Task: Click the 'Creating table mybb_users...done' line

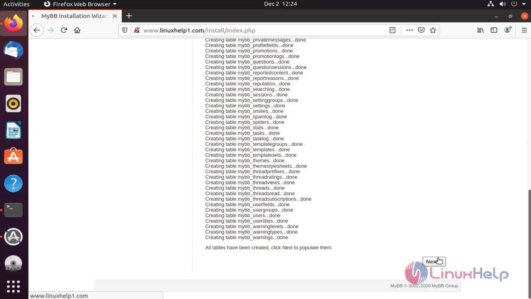Action: point(243,216)
